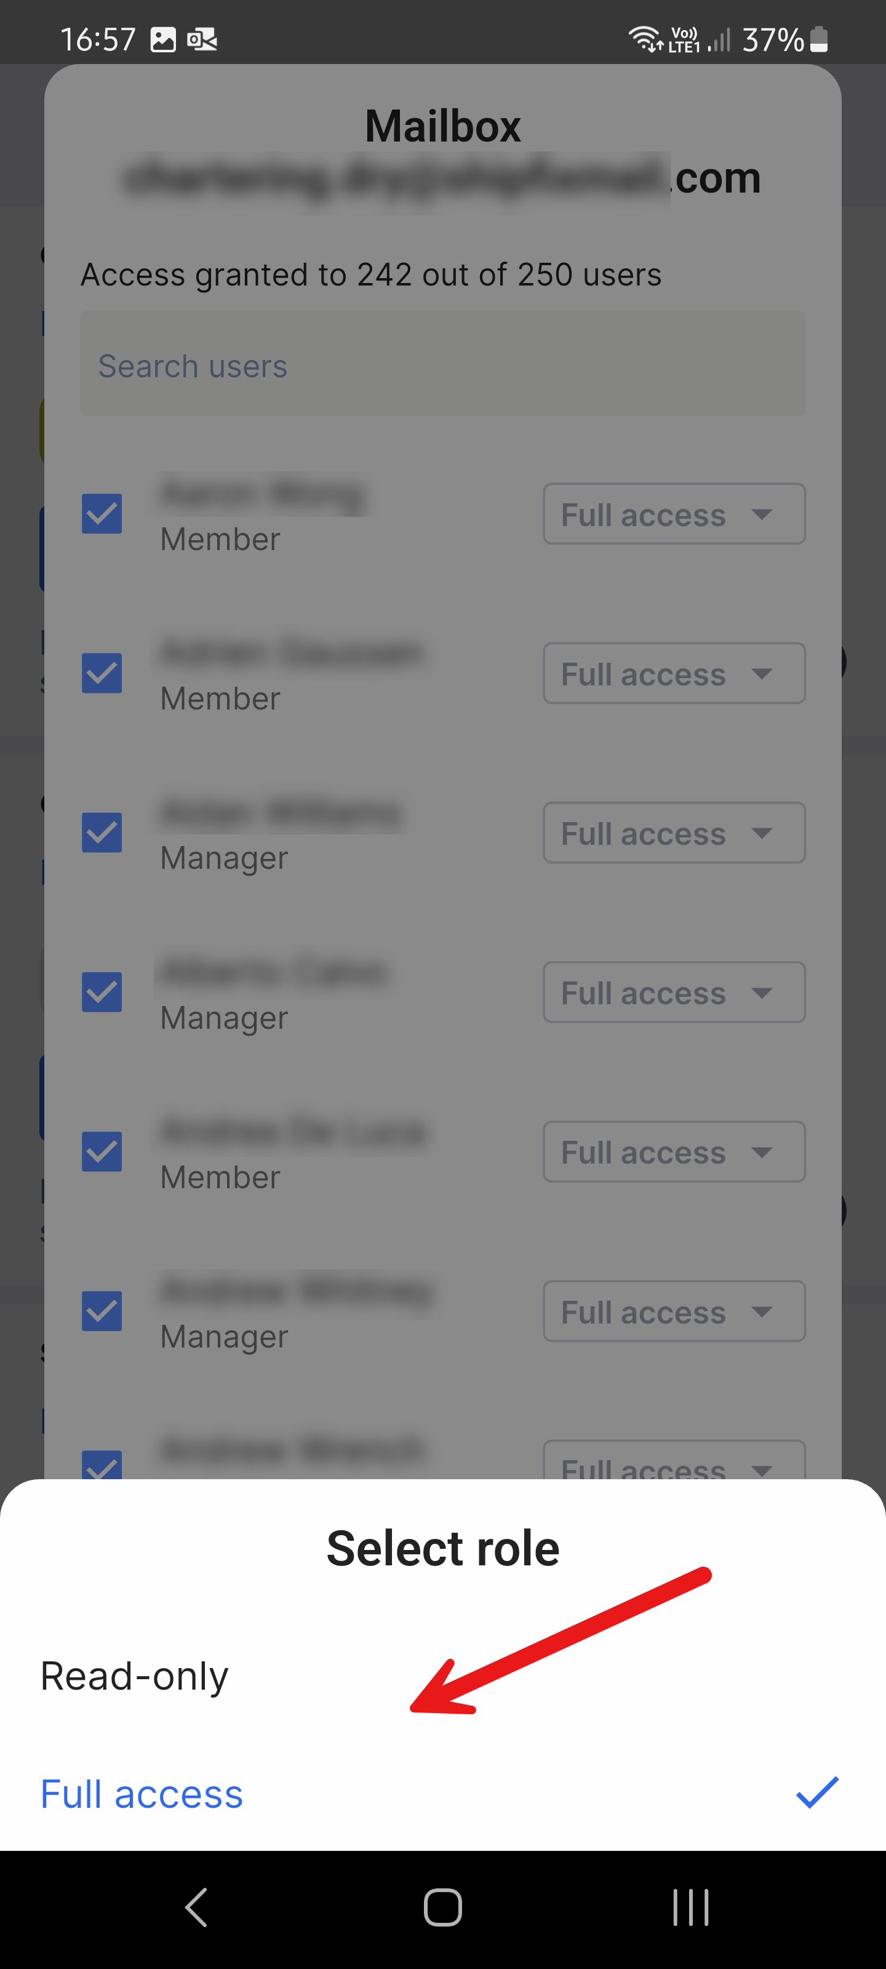The image size is (886, 1969).
Task: Select the Full access role option
Action: click(142, 1793)
